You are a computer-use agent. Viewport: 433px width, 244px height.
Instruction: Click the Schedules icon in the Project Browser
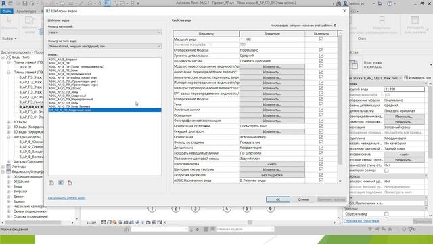tap(9, 171)
